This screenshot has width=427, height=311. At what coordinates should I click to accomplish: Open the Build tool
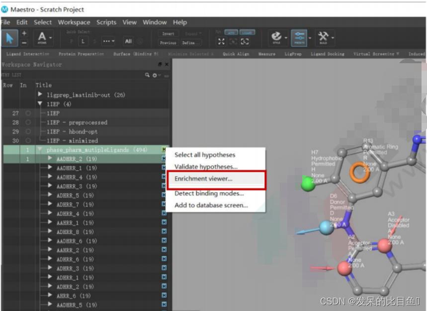pos(323,38)
